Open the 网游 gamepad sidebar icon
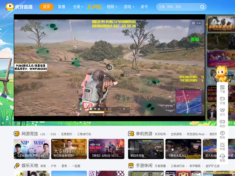The height and width of the screenshot is (176, 235). 222,123
